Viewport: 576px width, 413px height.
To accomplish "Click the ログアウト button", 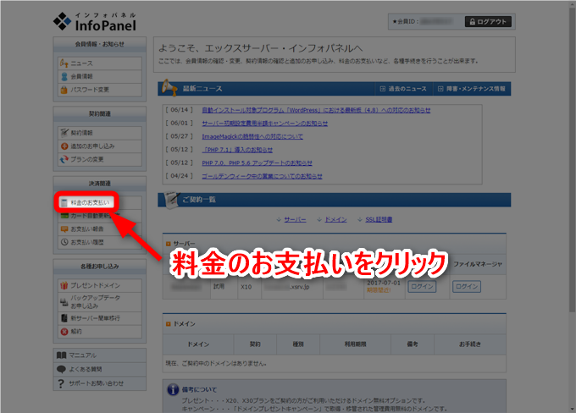I will [488, 22].
